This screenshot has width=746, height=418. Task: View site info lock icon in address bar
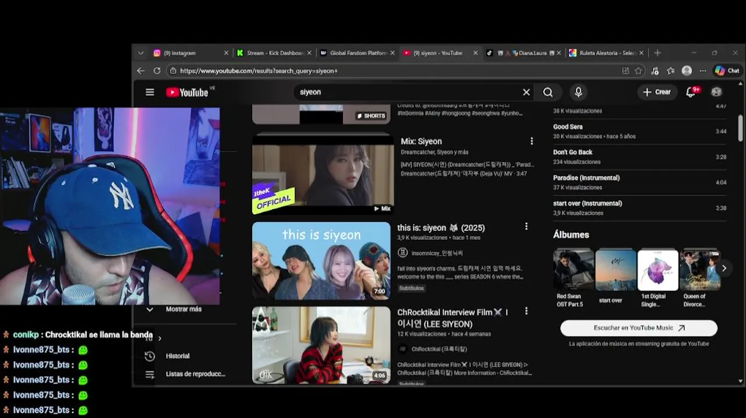(173, 71)
